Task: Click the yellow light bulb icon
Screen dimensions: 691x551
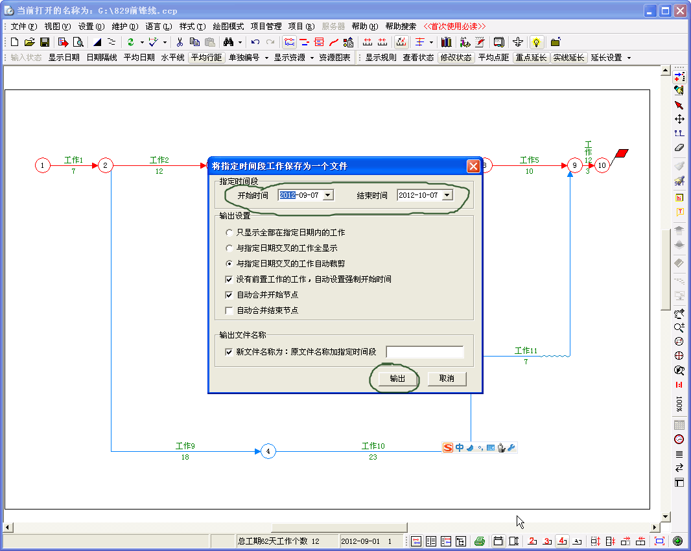Action: pyautogui.click(x=536, y=42)
